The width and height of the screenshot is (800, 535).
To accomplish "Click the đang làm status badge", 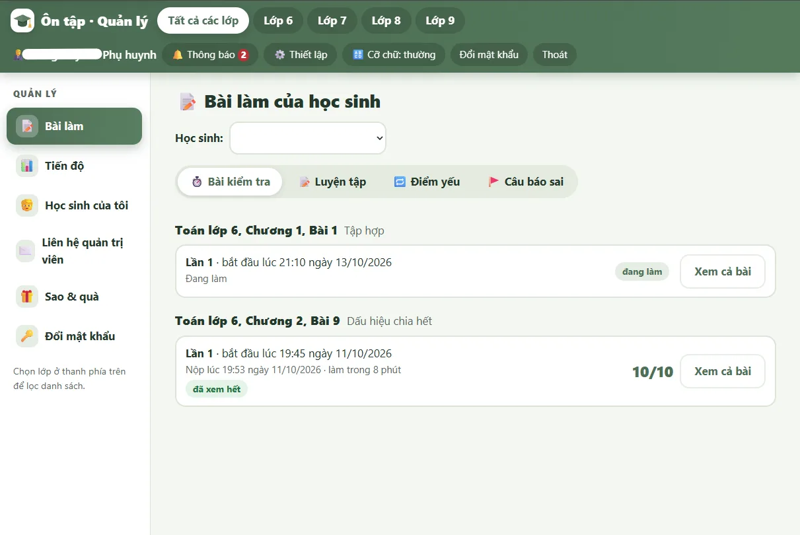I will coord(642,271).
